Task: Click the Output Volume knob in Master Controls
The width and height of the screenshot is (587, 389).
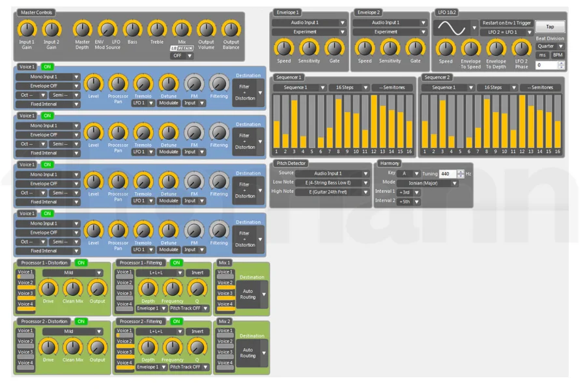Action: [x=206, y=29]
